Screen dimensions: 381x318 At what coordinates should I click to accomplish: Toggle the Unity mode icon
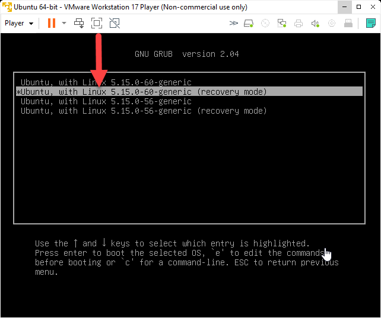pyautogui.click(x=115, y=23)
